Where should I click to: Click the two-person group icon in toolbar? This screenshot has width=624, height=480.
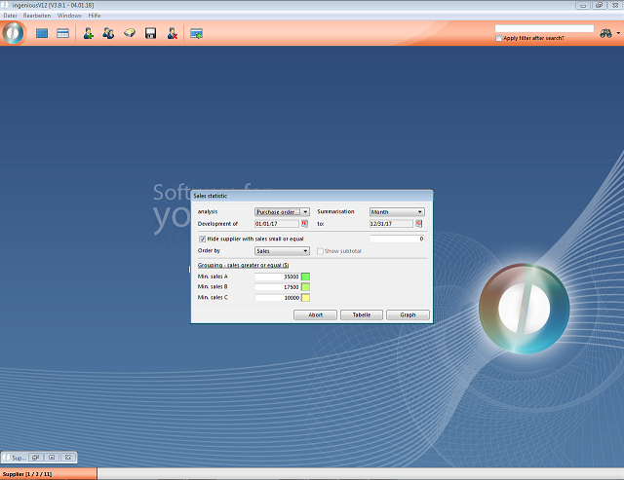(108, 34)
